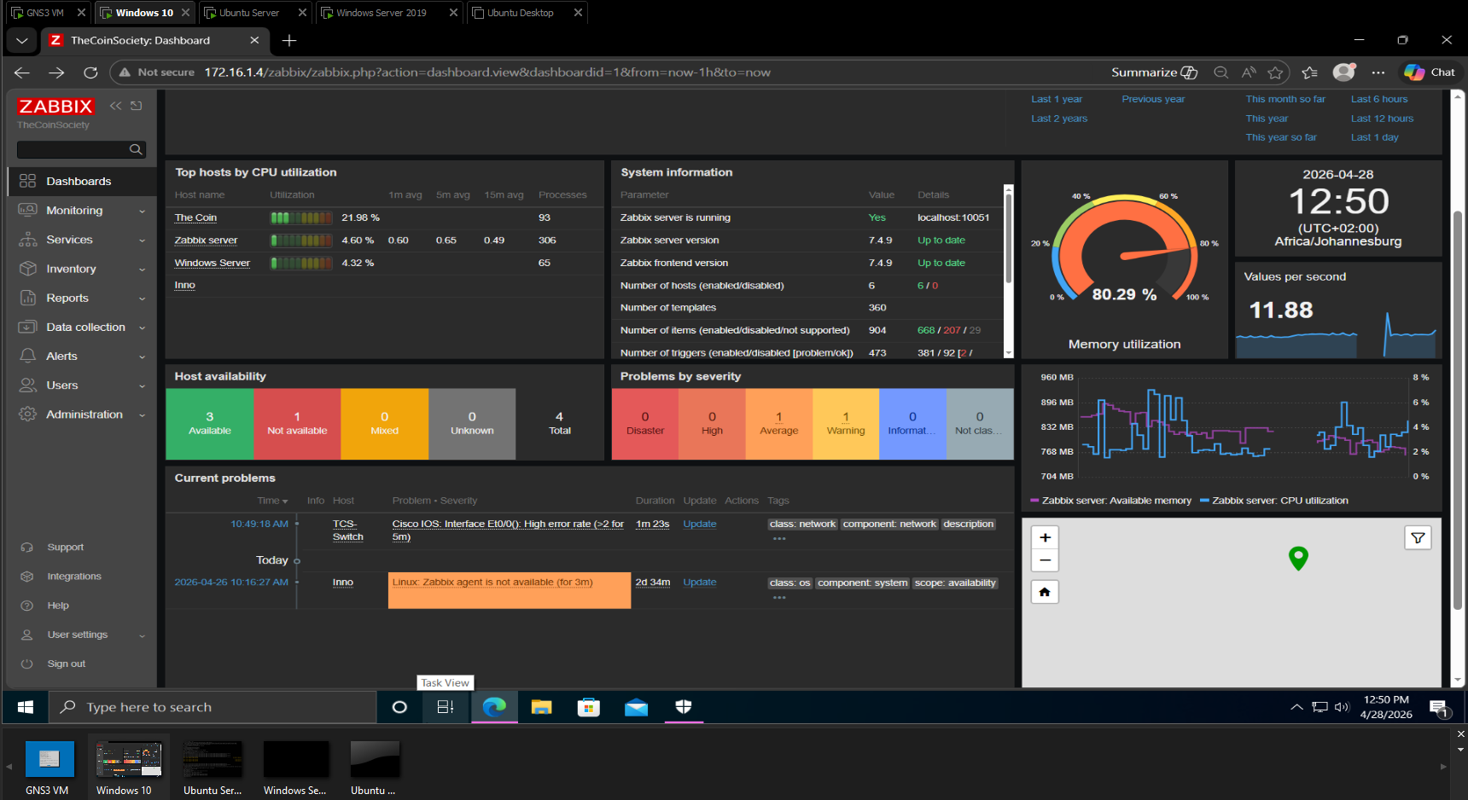Expand the Alerts menu

point(82,356)
